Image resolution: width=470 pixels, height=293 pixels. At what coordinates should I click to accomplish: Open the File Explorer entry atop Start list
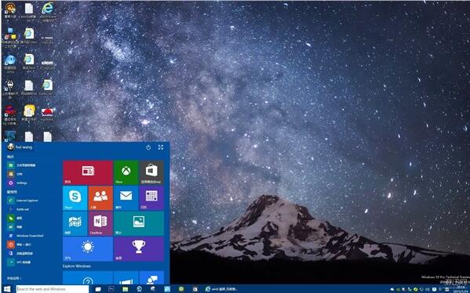point(22,165)
